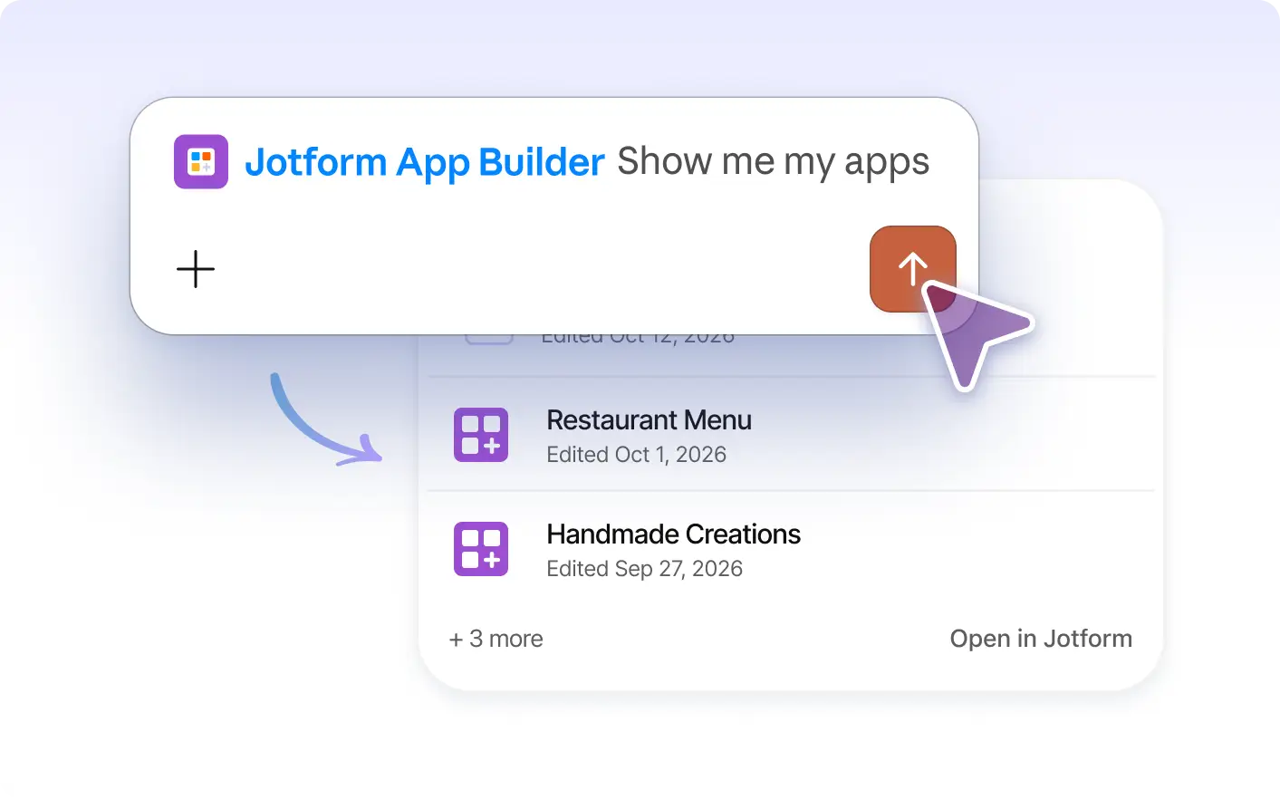
Task: Click the orange send arrow button
Action: [x=912, y=269]
